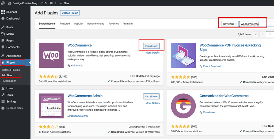
Task: Open the WooCommerce Admin title link
Action: tap(85, 96)
